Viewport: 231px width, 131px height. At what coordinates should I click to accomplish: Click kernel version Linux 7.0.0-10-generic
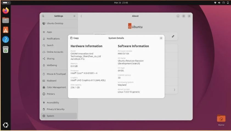129,92
